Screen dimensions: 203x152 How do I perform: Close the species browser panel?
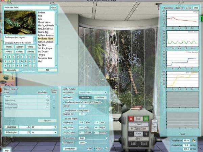53,8
